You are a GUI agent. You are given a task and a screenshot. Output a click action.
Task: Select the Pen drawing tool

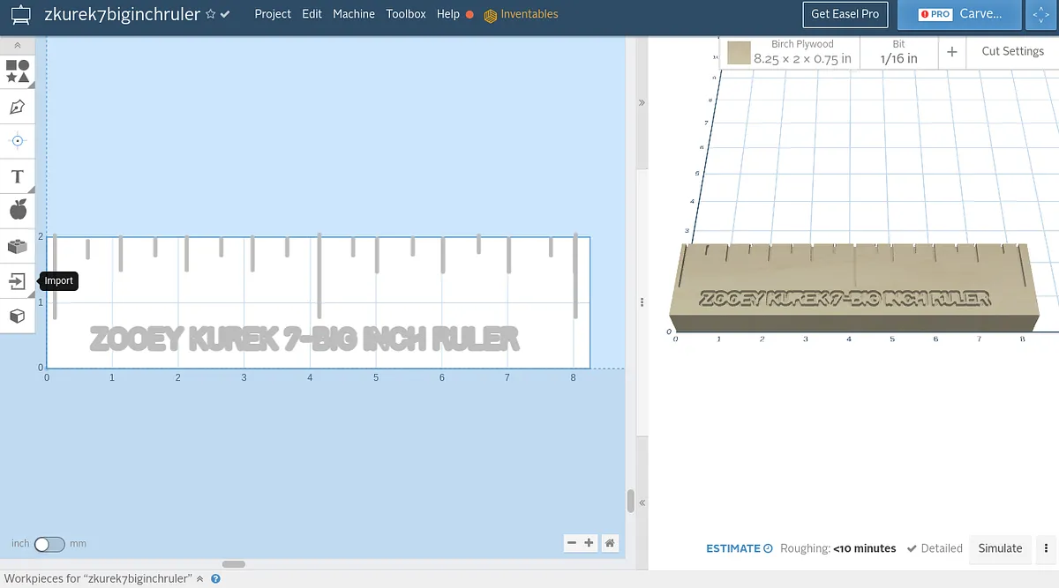pos(17,108)
